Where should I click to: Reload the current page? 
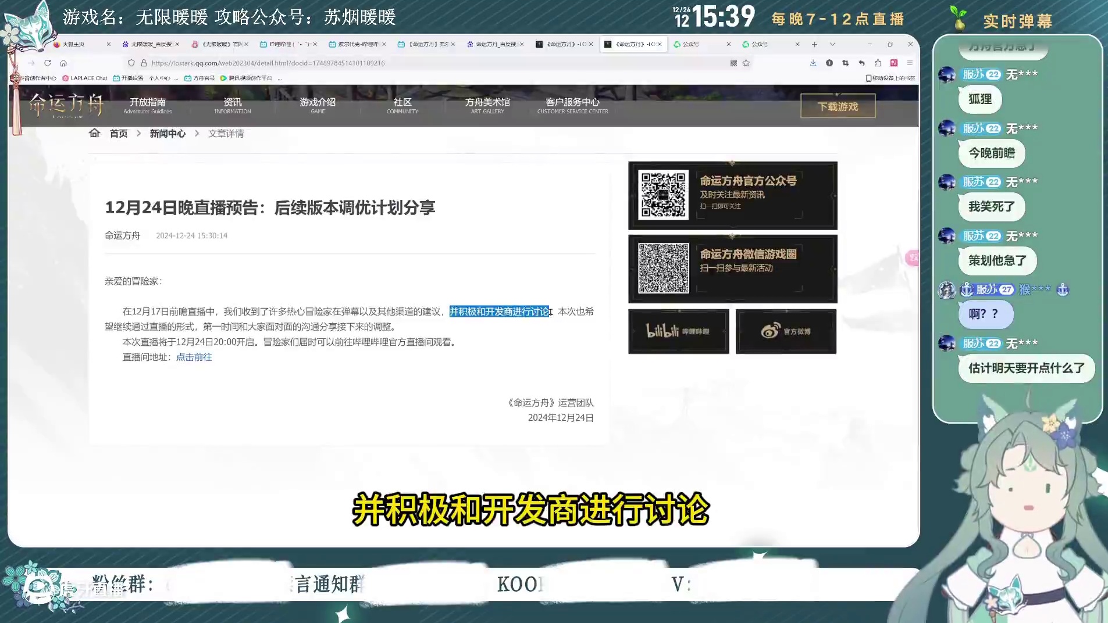(48, 63)
